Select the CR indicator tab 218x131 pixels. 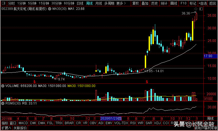click(x=78, y=123)
